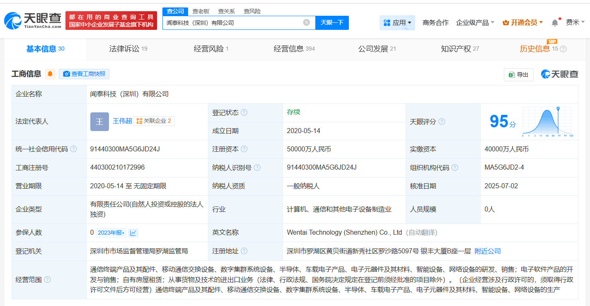This screenshot has height=306, width=590.
Task: Open 王伟超 legal representative link
Action: [122, 121]
